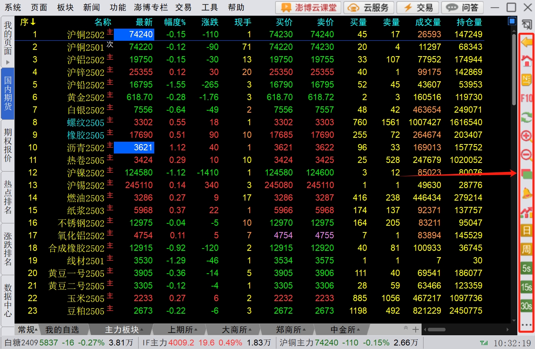Expand the 郑商所 bottom tab

tap(290, 329)
